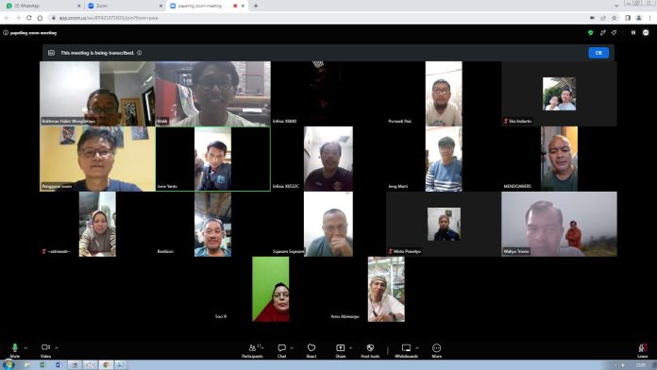
Task: Open Word from the taskbar
Action: tap(58, 365)
